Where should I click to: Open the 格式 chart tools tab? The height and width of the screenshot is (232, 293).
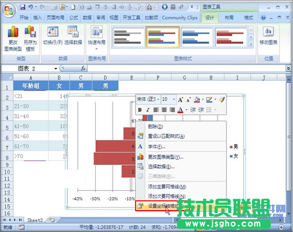249,18
